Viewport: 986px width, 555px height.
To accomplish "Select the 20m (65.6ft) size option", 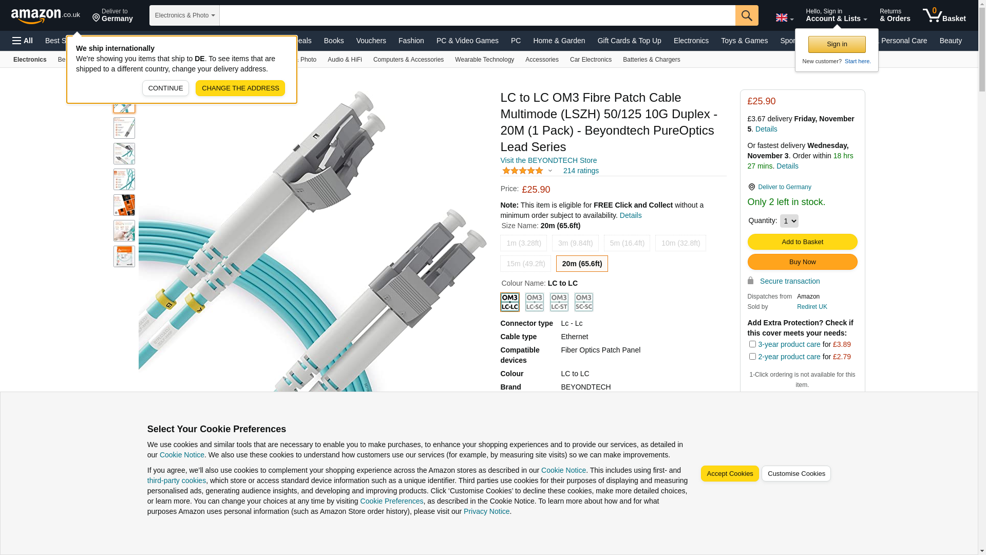I will pos(582,264).
